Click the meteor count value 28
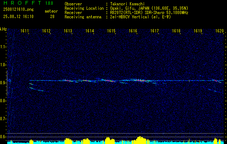227x144 pixels. click(x=52, y=17)
